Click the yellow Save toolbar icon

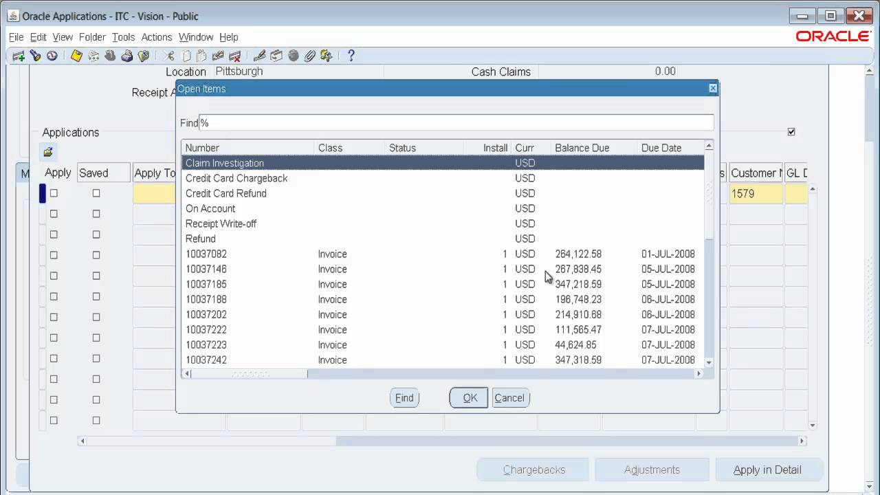pos(76,56)
